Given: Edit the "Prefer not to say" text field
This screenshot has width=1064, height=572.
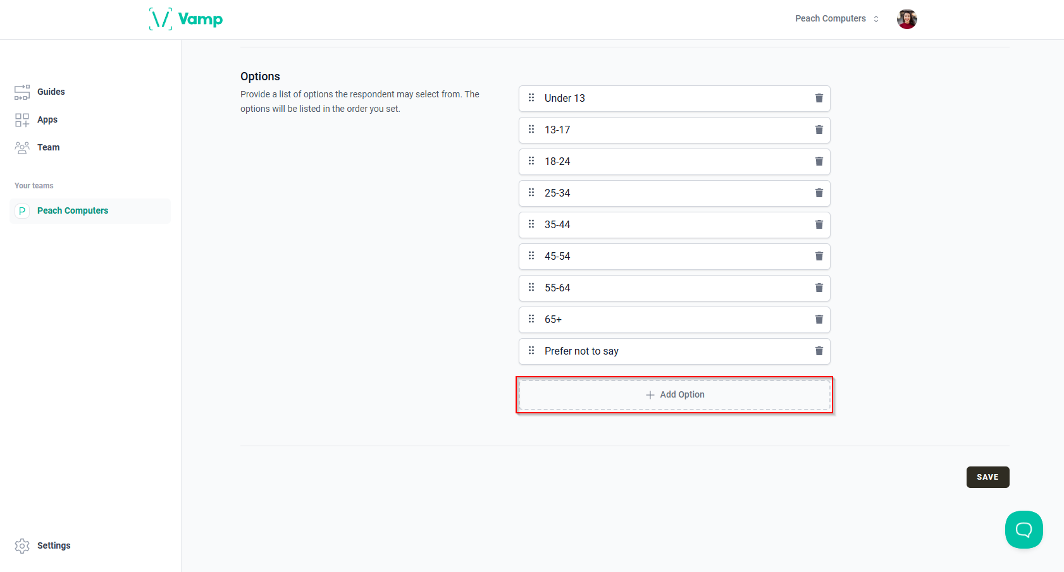Looking at the screenshot, I should 674,351.
